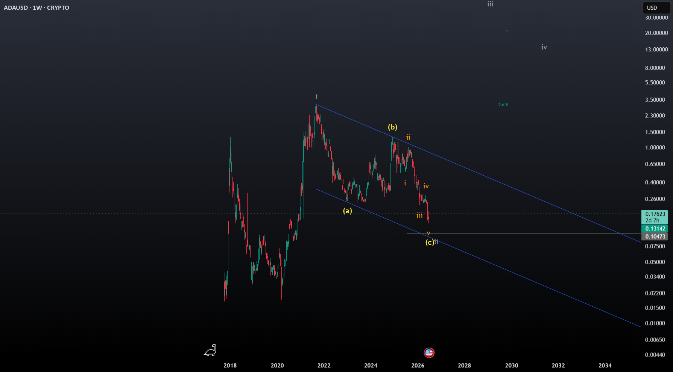Click the 2018 time axis label

click(x=230, y=365)
